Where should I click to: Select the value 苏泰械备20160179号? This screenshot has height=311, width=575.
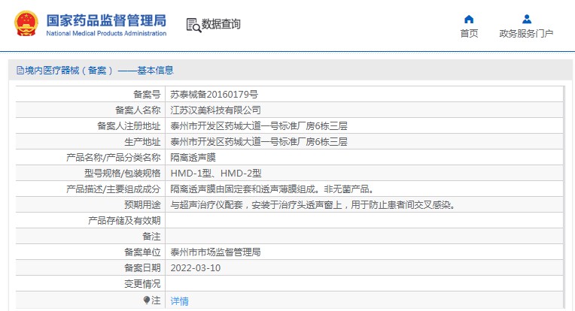click(214, 95)
